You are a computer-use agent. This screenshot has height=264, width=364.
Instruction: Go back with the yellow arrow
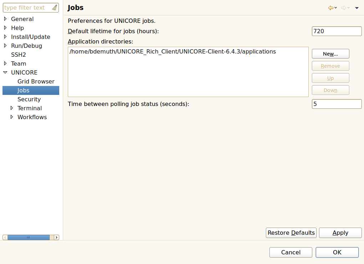[330, 8]
